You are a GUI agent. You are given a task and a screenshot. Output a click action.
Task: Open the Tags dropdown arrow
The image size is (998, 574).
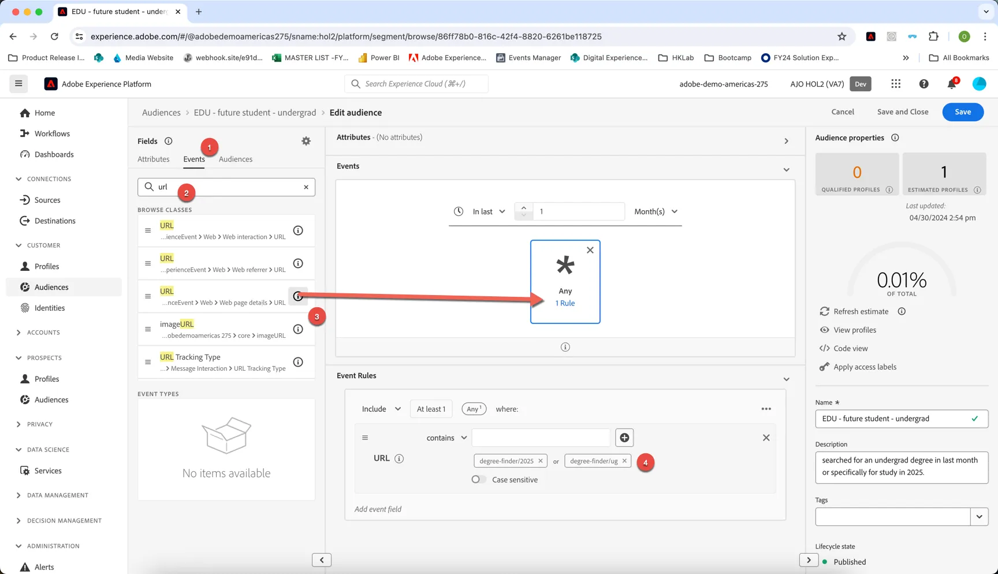pos(979,517)
